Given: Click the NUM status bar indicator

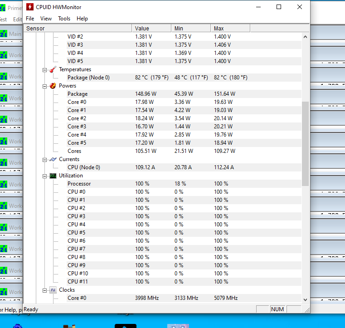Looking at the screenshot, I should click(x=277, y=309).
